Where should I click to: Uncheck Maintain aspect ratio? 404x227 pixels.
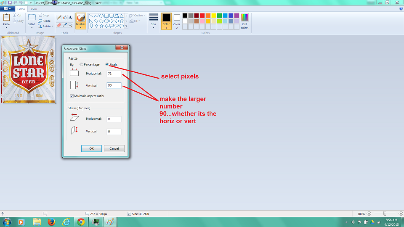pyautogui.click(x=72, y=96)
